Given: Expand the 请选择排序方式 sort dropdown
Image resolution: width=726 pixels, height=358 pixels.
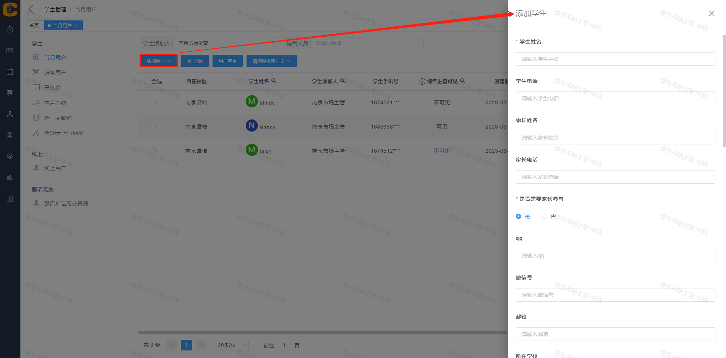Looking at the screenshot, I should [x=271, y=61].
